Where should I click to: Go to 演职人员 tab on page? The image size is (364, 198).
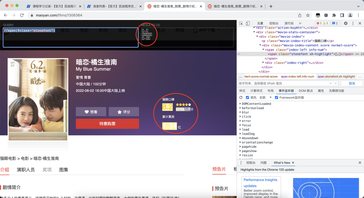(25, 170)
